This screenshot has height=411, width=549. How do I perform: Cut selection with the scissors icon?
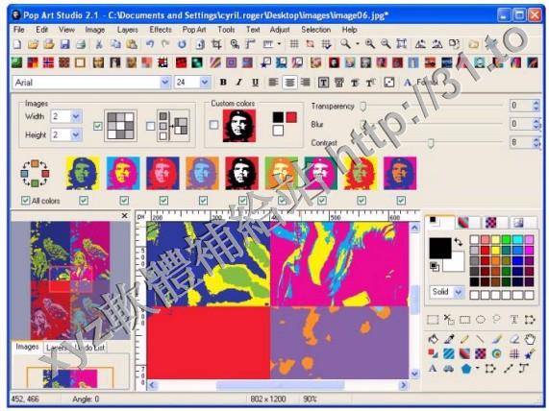point(99,44)
